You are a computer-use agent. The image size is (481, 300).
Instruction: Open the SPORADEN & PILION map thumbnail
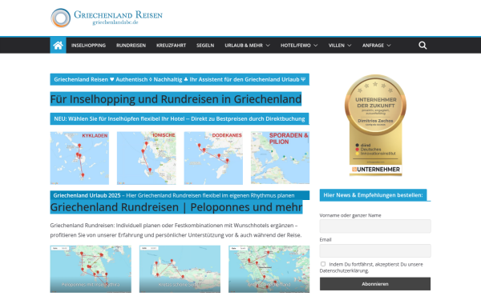pyautogui.click(x=280, y=158)
